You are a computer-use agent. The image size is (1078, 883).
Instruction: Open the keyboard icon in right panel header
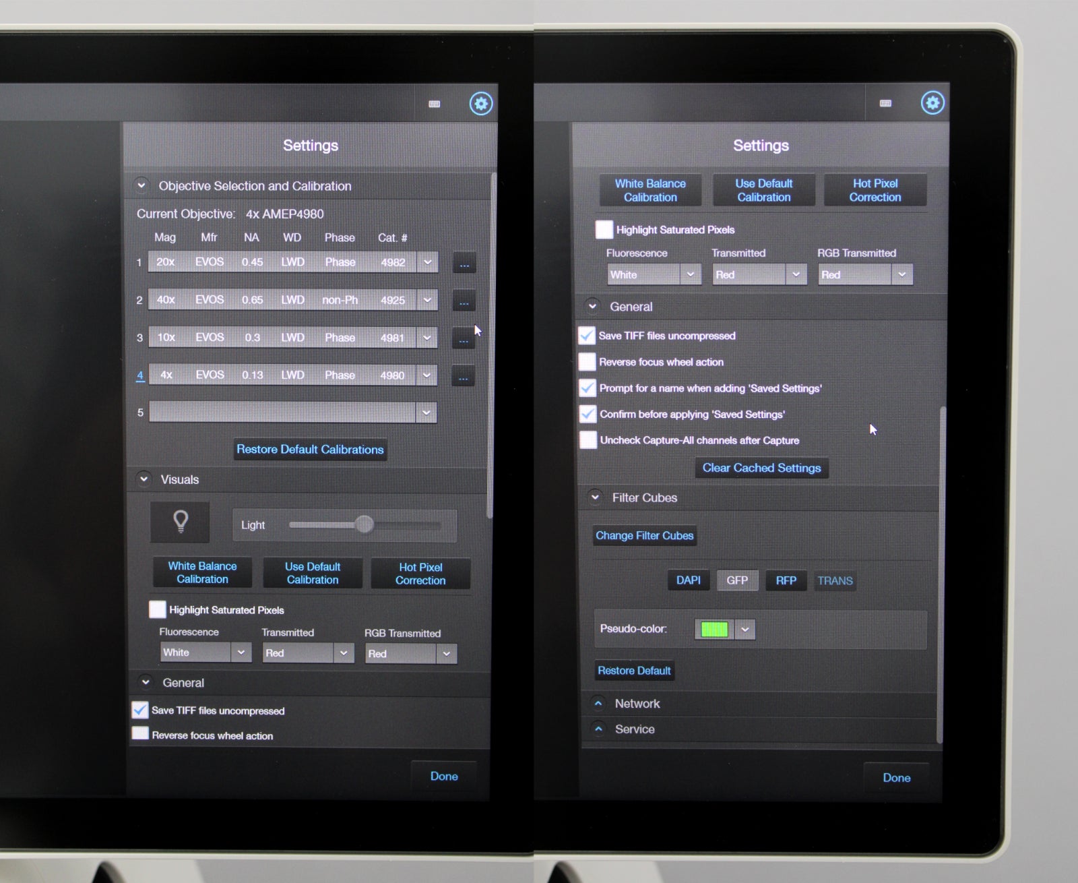point(885,103)
